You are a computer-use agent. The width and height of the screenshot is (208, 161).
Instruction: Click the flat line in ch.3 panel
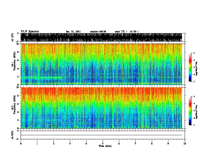tap(101, 135)
